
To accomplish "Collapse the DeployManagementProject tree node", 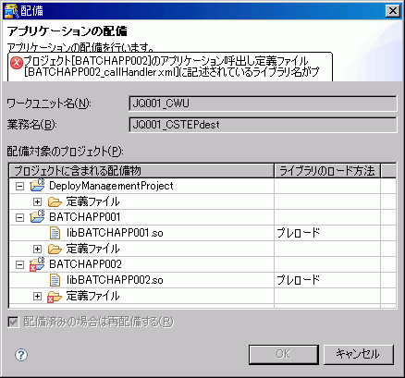I will tap(19, 186).
